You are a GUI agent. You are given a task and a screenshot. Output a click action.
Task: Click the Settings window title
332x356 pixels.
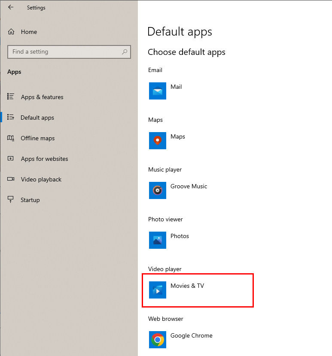pos(36,8)
